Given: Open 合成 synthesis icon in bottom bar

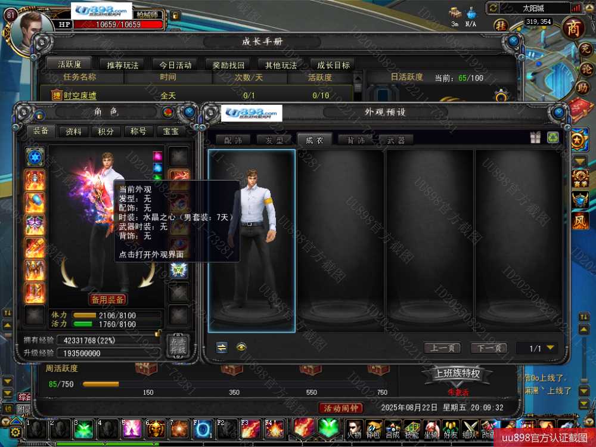Looking at the screenshot, I should pyautogui.click(x=393, y=429).
